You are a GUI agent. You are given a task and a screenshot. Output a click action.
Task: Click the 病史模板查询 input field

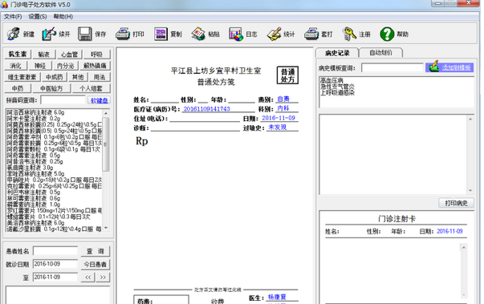[x=392, y=67]
